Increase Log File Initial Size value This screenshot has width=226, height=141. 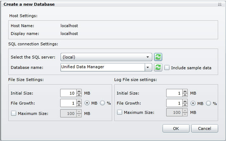(x=185, y=91)
